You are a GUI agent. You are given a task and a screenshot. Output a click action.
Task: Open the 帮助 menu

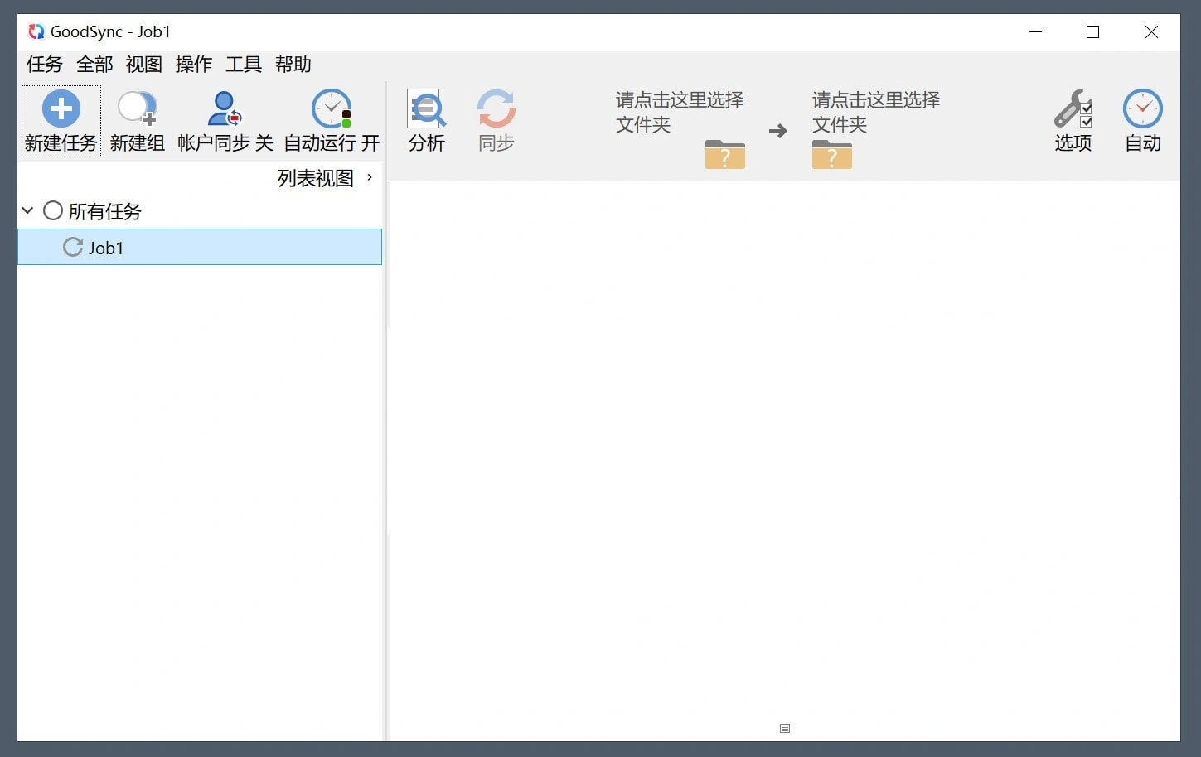tap(293, 65)
